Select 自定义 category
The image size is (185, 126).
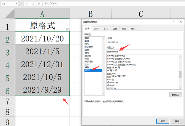click(93, 70)
